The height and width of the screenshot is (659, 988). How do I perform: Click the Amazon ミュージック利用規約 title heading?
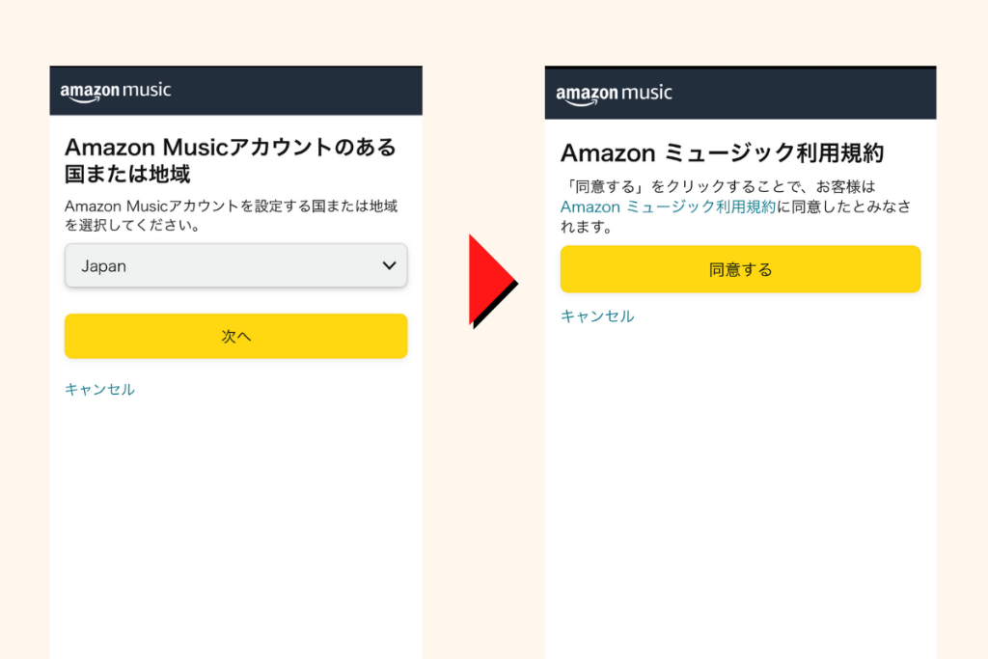[722, 153]
